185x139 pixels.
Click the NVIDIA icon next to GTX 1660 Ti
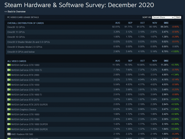tap(9, 95)
